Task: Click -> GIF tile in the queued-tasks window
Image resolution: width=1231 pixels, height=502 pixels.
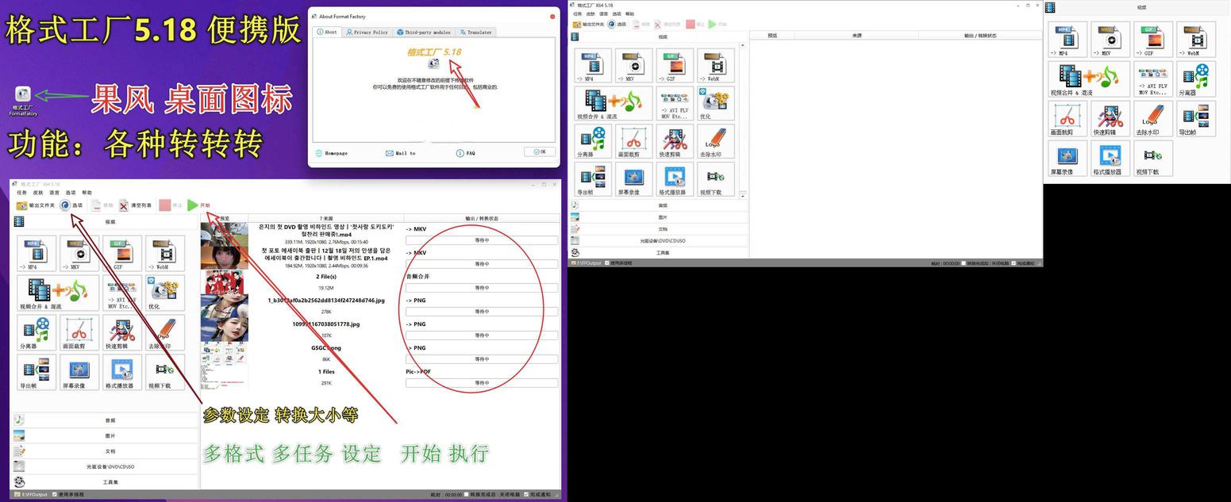Action: 121,253
